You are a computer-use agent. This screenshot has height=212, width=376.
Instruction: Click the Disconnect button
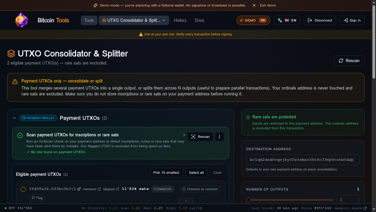(x=320, y=20)
